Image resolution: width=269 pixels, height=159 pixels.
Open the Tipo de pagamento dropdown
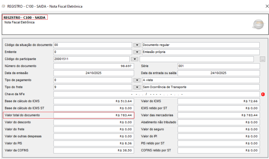tap(137, 80)
